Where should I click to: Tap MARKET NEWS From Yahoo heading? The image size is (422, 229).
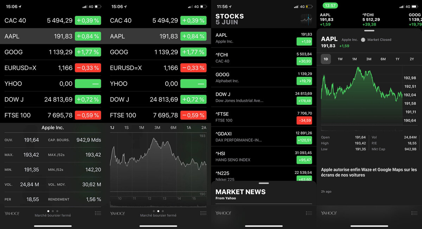click(241, 194)
